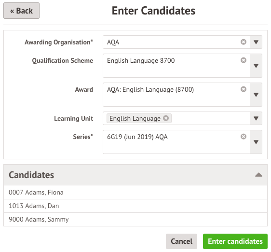The width and height of the screenshot is (271, 252).
Task: Remove the English Language learning unit tag
Action: tap(166, 118)
